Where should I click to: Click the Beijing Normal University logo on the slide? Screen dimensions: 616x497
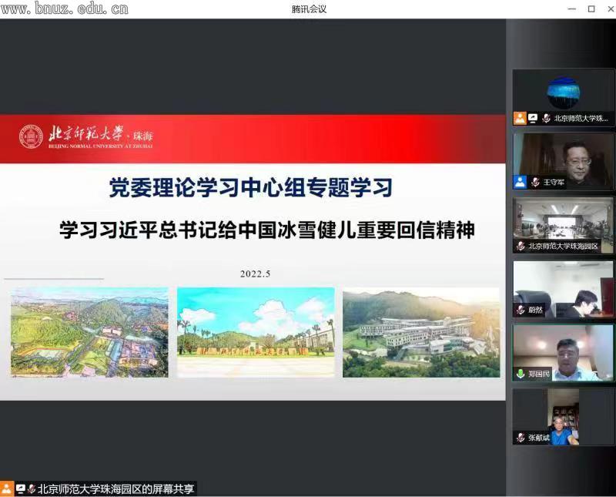point(32,136)
